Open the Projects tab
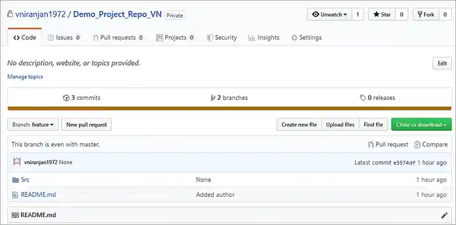 (175, 38)
